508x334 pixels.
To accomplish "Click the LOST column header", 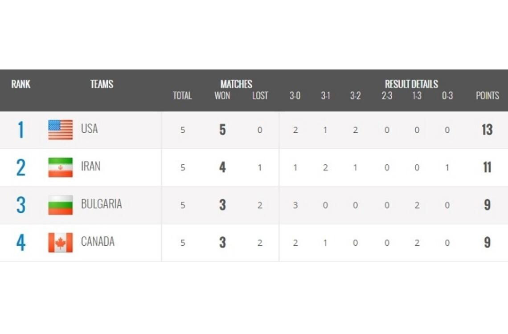I will click(260, 96).
